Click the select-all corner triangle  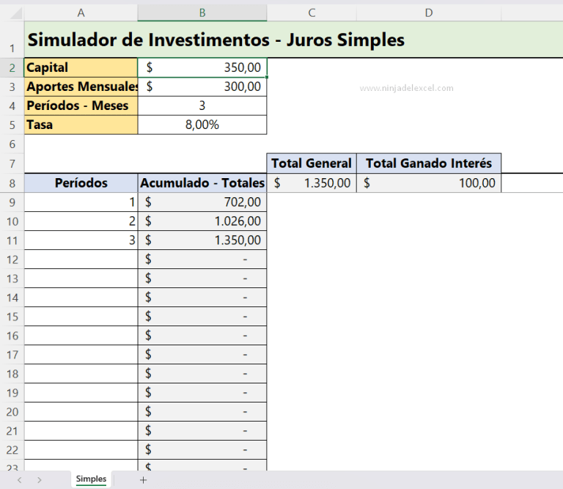15,13
